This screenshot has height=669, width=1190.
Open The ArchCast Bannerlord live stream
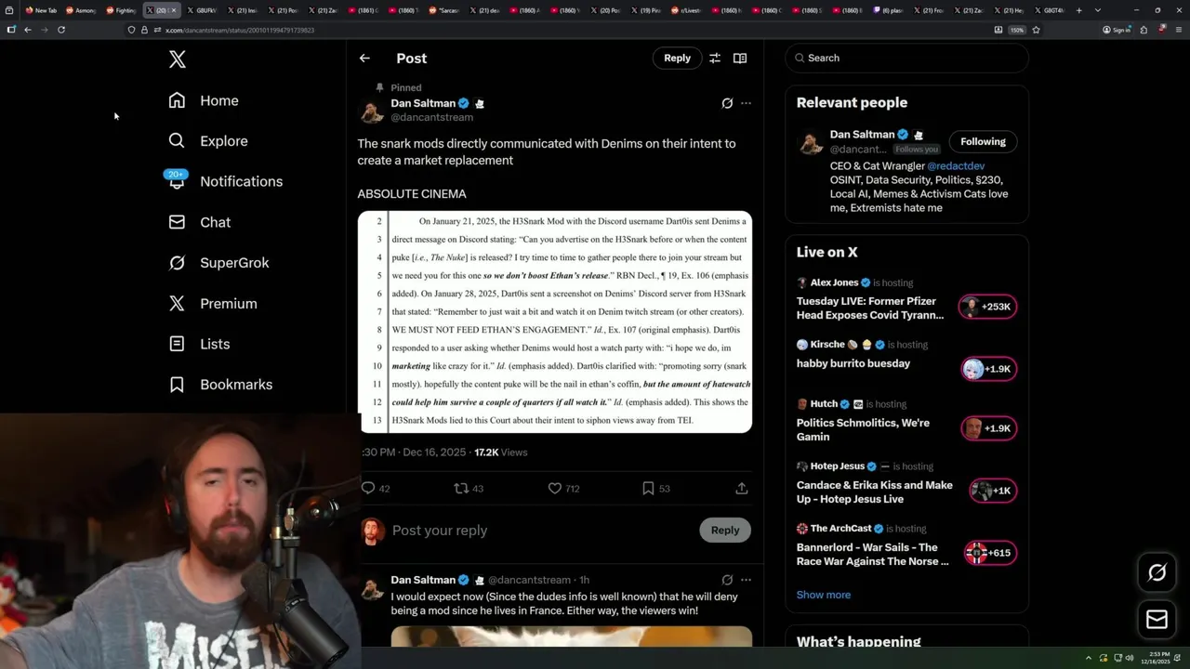(x=873, y=554)
